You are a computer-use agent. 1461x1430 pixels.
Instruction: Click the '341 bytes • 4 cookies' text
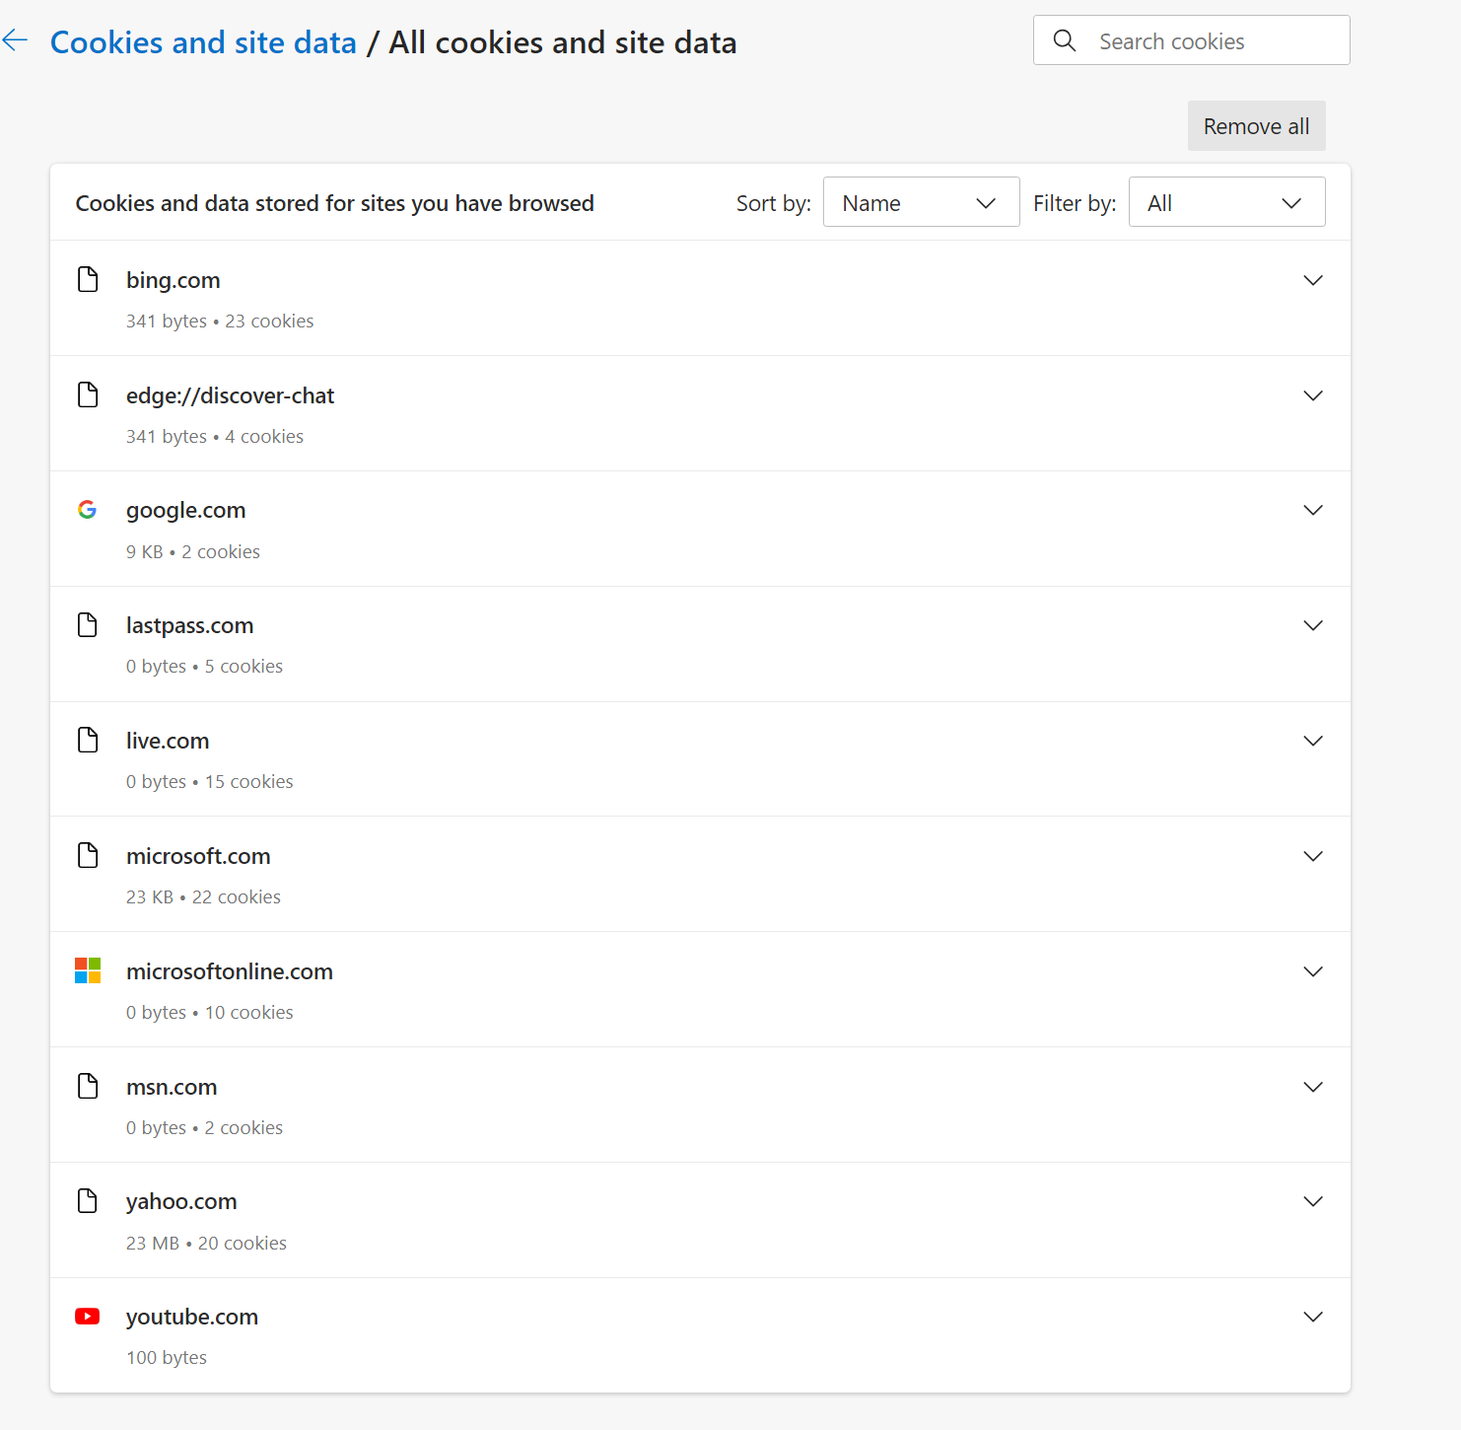coord(215,436)
